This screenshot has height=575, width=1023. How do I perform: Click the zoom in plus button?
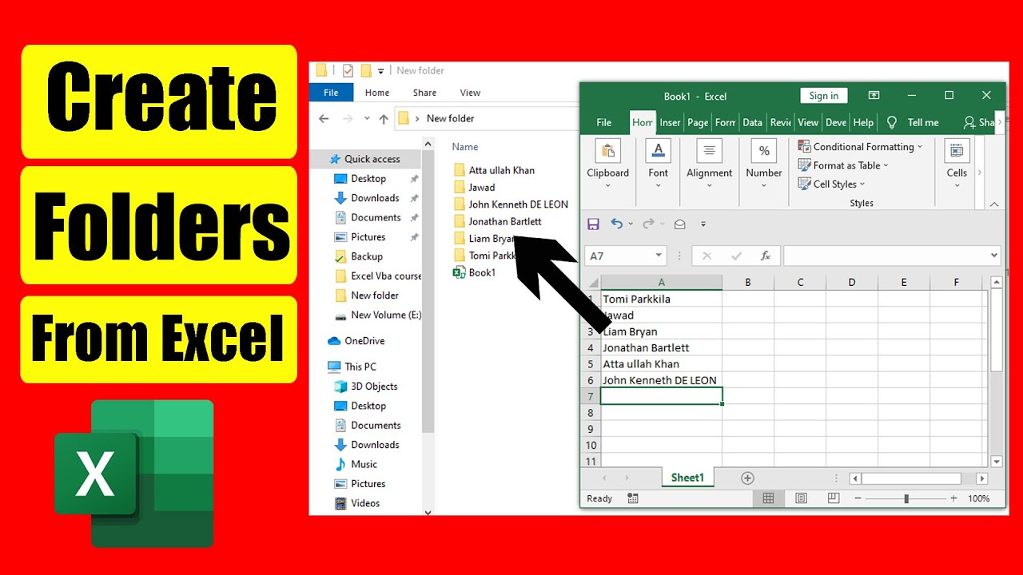pos(953,498)
